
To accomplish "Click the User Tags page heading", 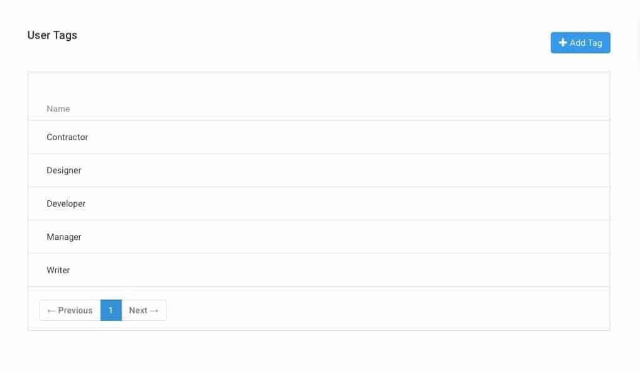I will pos(52,35).
